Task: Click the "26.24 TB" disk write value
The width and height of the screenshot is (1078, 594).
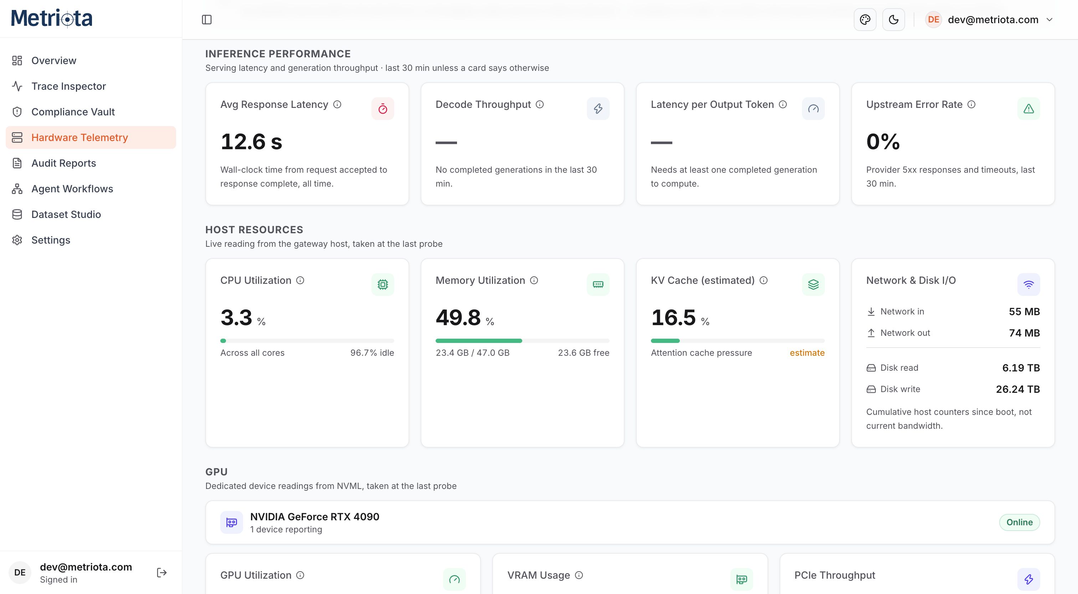Action: point(1018,389)
